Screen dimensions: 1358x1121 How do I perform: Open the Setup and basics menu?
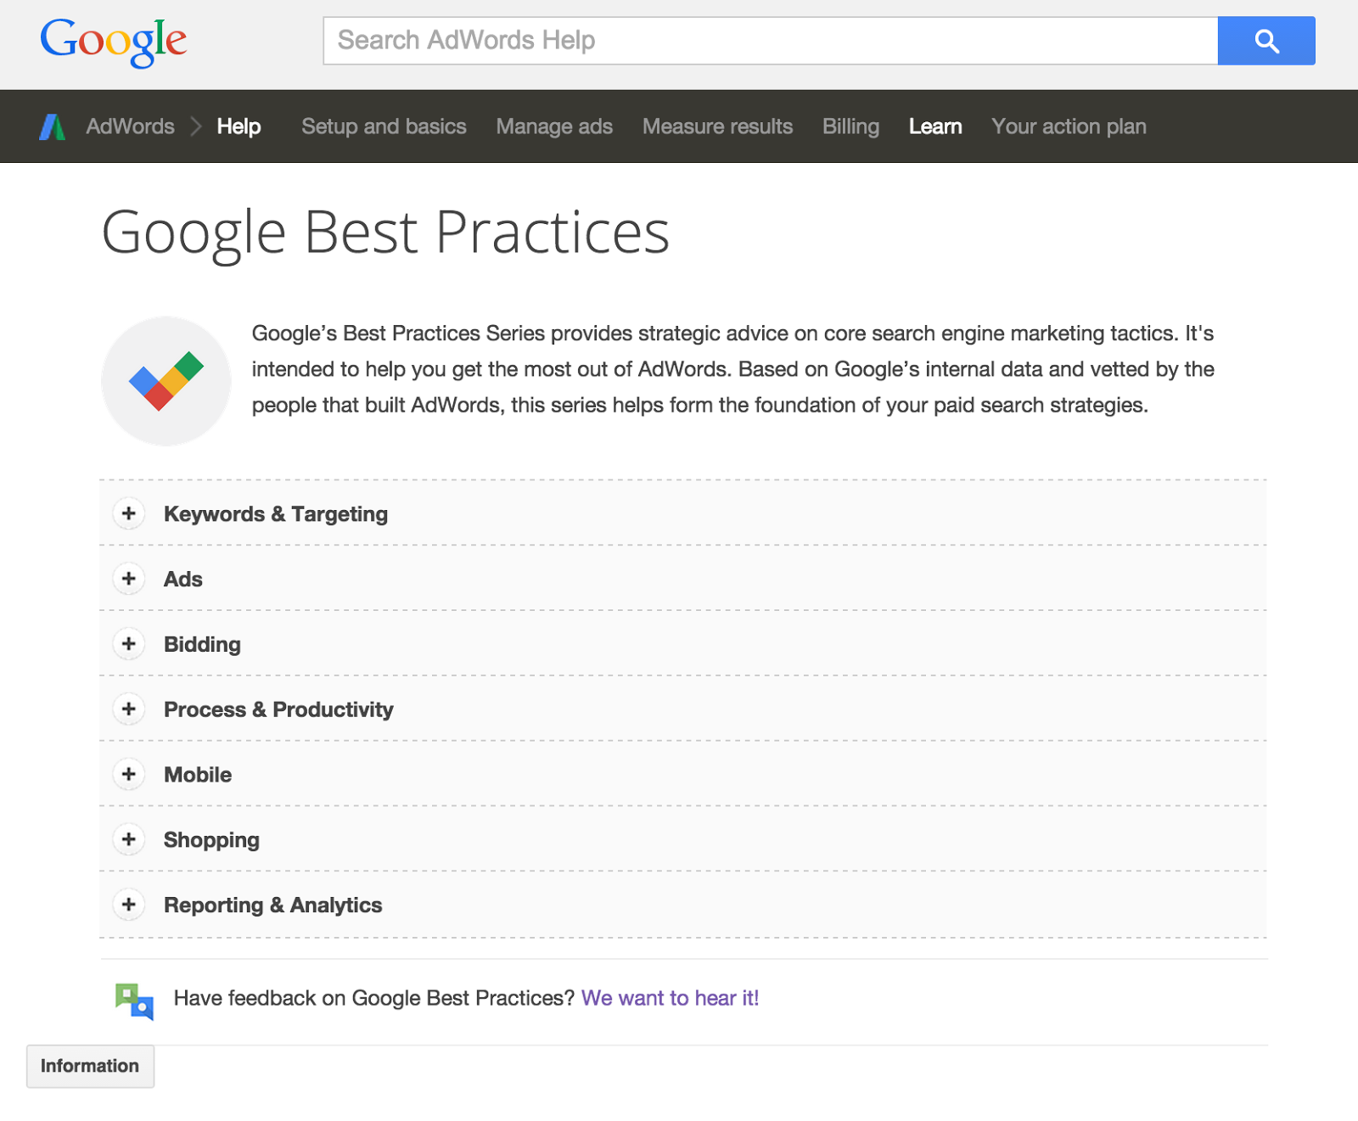click(x=384, y=126)
